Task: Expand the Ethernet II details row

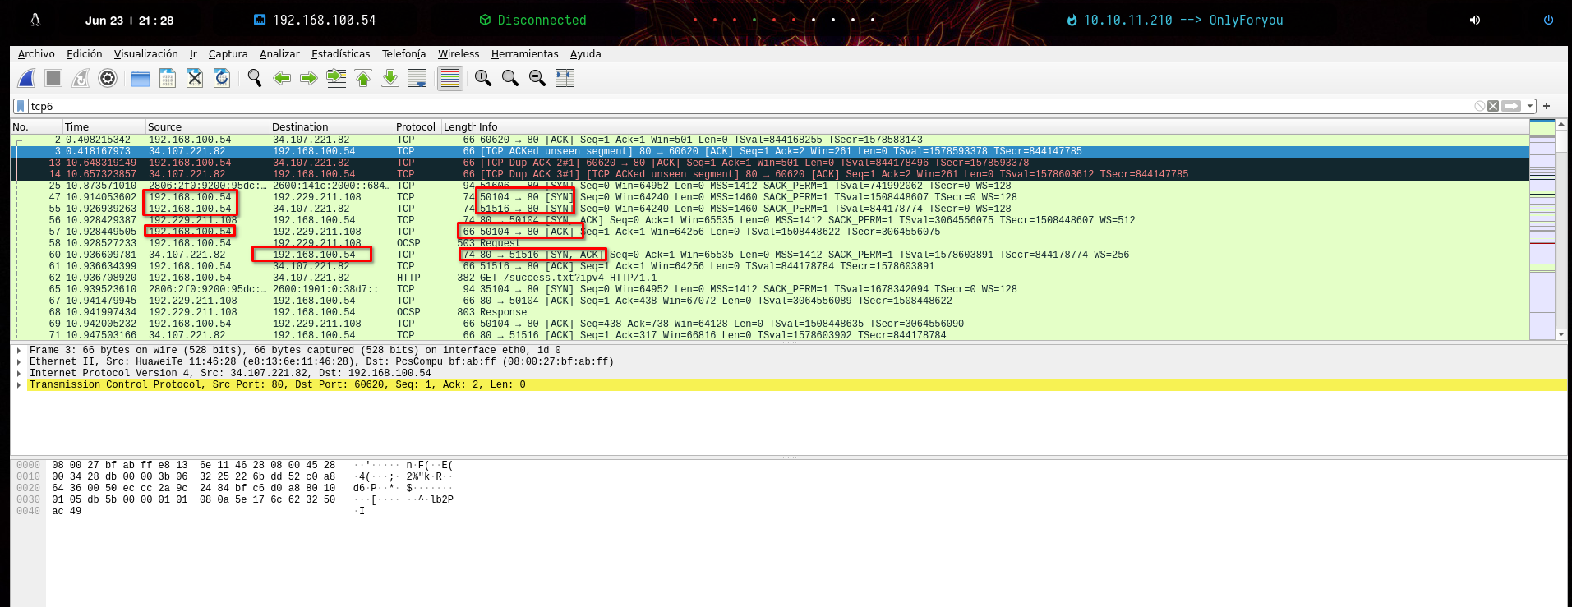Action: (19, 362)
